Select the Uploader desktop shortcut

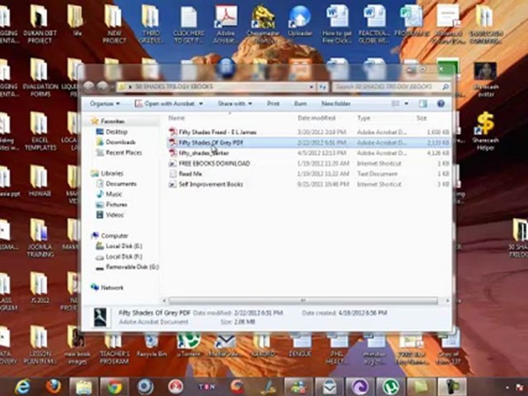point(300,21)
